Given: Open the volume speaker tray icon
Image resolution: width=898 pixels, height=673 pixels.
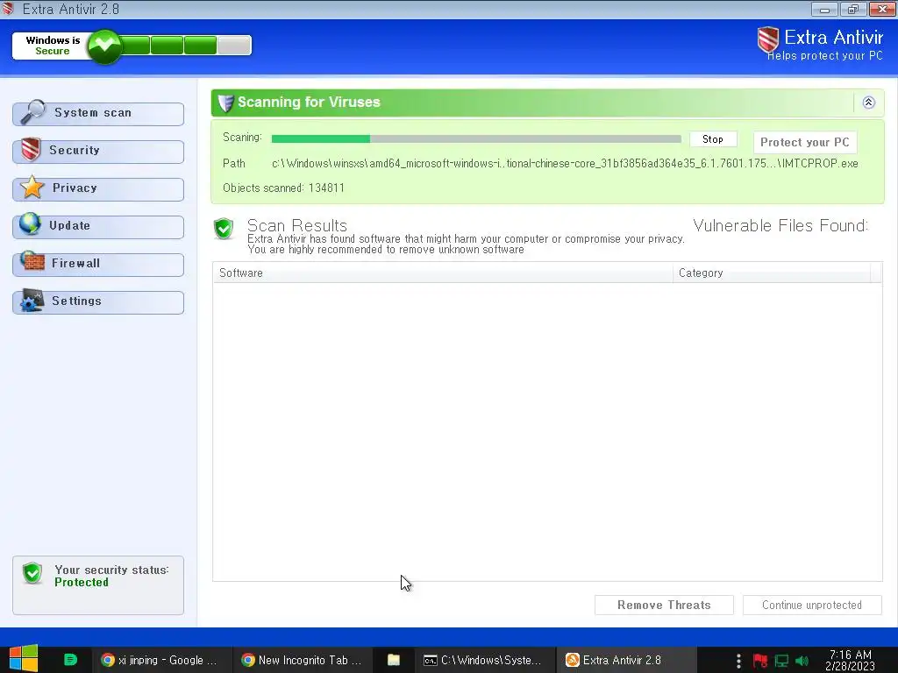Looking at the screenshot, I should point(802,661).
